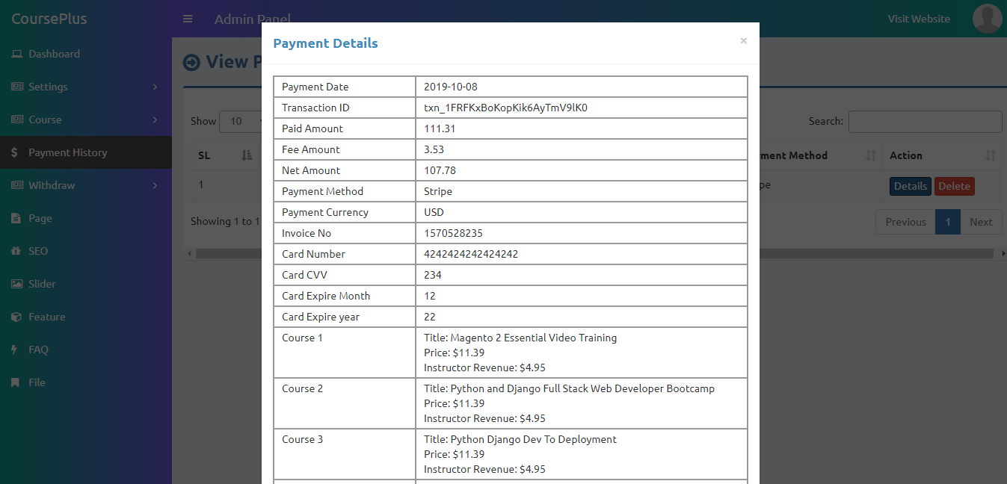Click the user avatar in the top bar
The height and width of the screenshot is (484, 1007).
987,19
